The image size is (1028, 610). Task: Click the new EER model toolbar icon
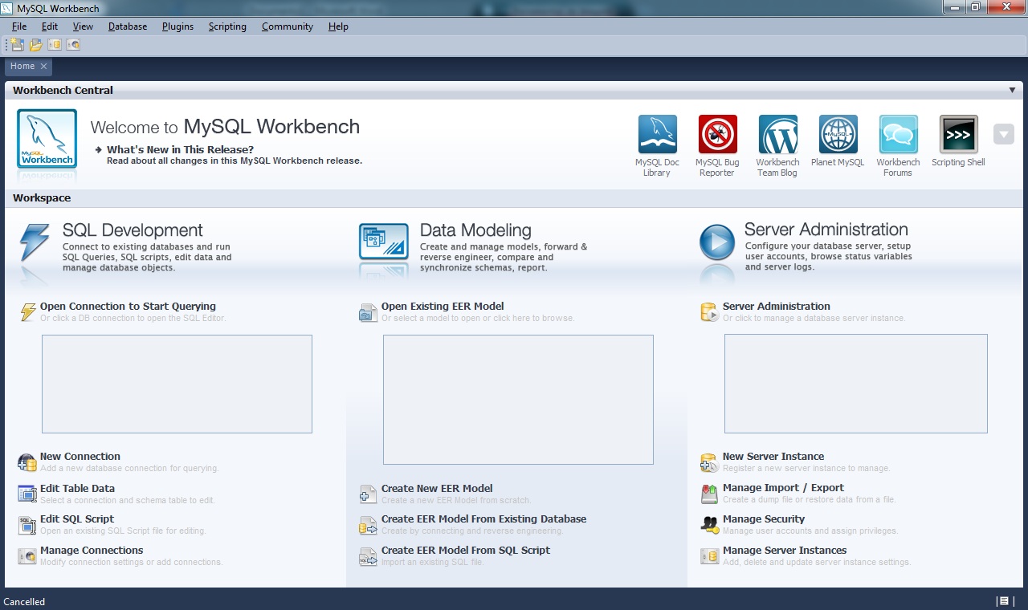tap(17, 45)
